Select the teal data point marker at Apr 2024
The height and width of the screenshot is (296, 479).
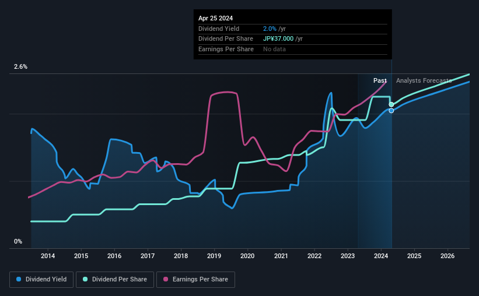pos(391,105)
